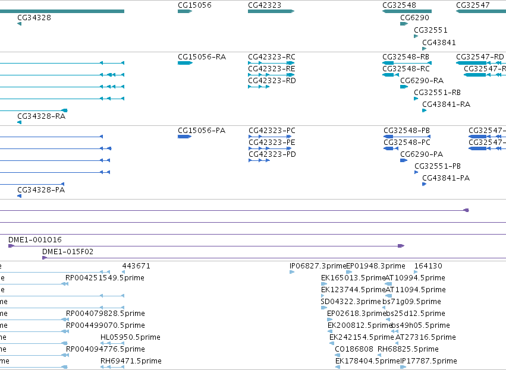Select protein CG42323-PC
The image size is (506, 370).
(x=272, y=131)
